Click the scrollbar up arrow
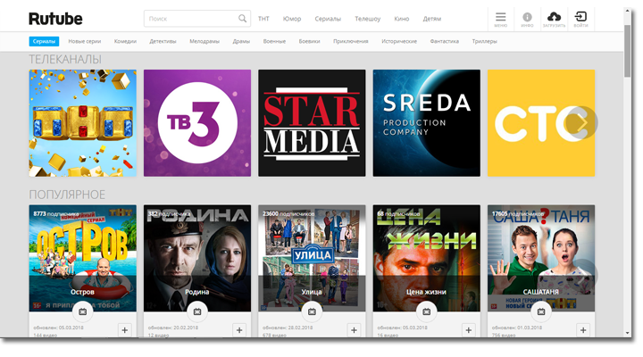The width and height of the screenshot is (643, 357). click(x=628, y=11)
